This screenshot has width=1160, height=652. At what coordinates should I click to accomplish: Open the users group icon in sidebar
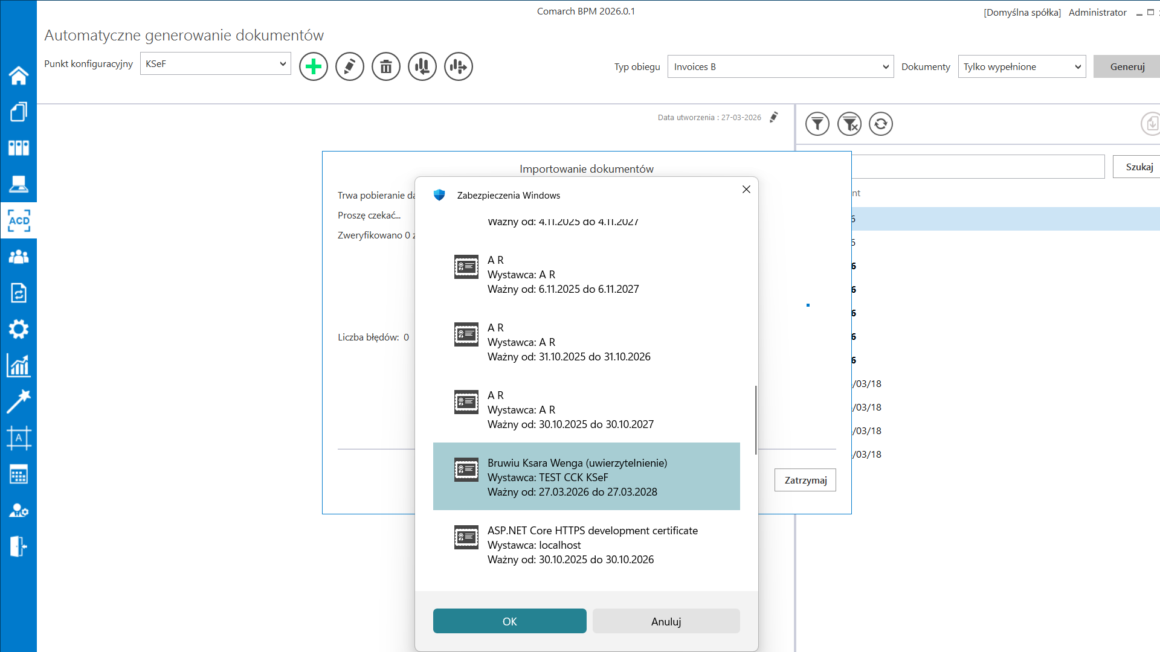point(19,257)
